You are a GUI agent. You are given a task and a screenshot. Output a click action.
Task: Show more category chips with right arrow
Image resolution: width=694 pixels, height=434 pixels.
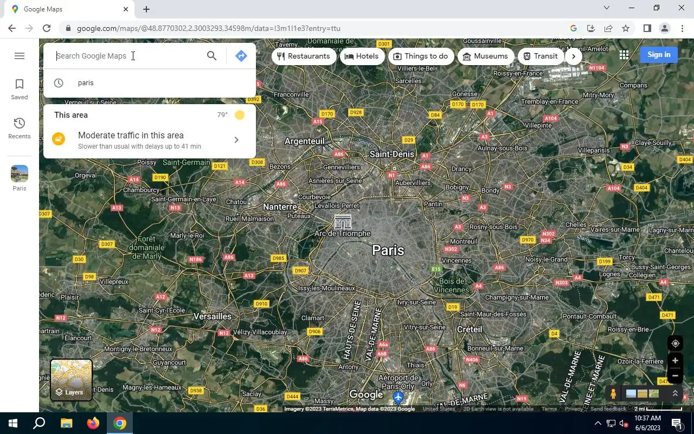574,56
